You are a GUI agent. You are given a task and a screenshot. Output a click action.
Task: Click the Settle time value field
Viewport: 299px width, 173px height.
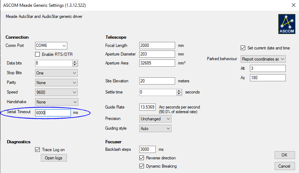pyautogui.click(x=158, y=92)
